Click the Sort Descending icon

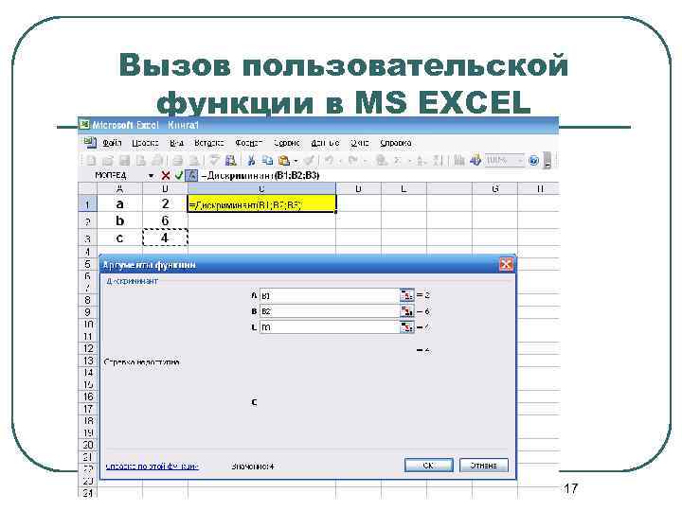pyautogui.click(x=438, y=161)
